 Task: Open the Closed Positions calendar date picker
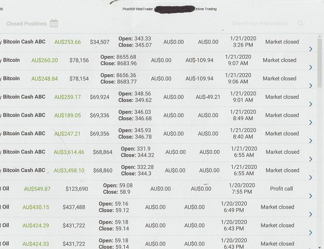tap(54, 23)
